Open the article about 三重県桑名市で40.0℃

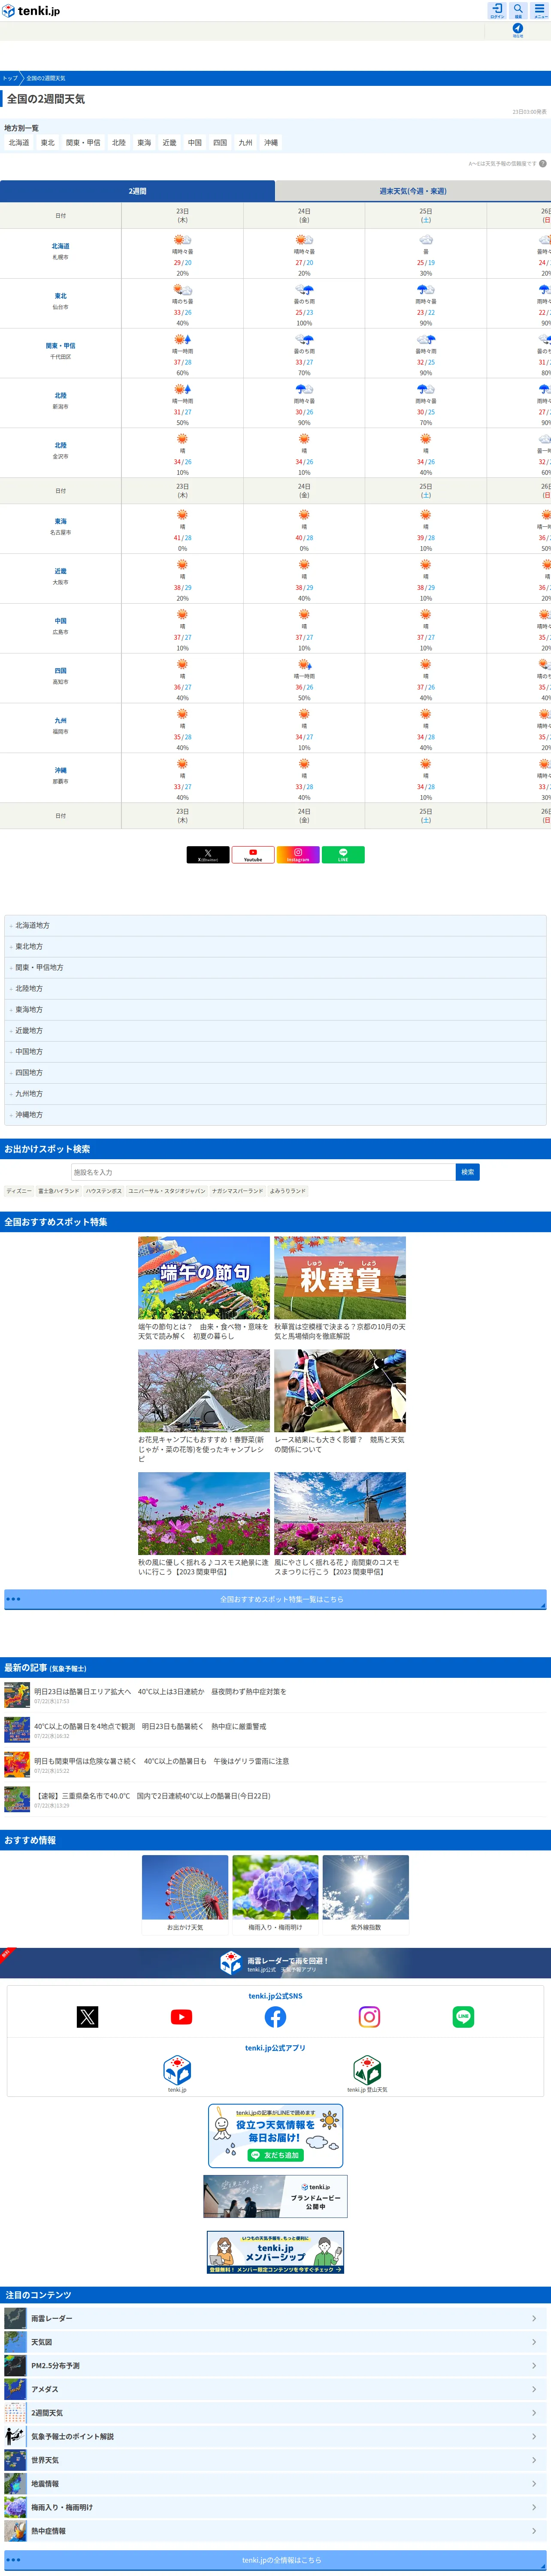pos(152,1796)
